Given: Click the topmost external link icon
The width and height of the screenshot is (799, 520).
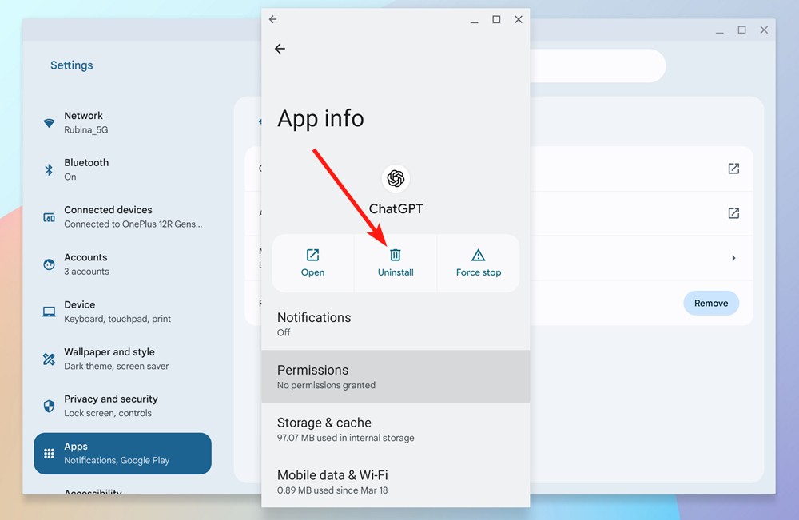Looking at the screenshot, I should [733, 169].
